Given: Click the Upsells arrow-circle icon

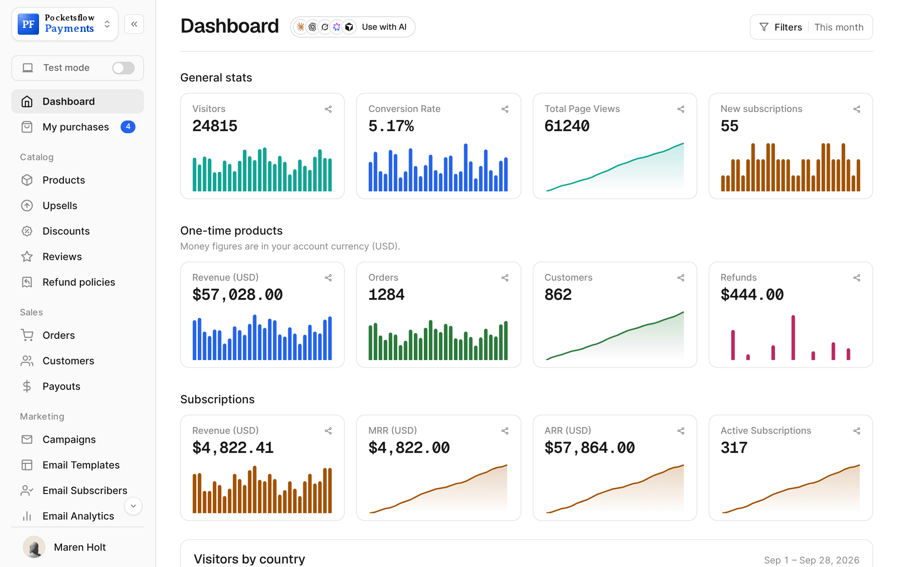Looking at the screenshot, I should (27, 206).
